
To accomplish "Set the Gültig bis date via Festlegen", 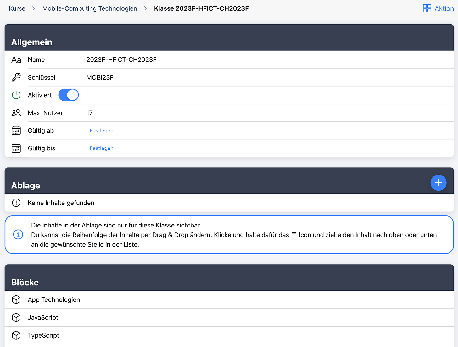I will coord(101,148).
